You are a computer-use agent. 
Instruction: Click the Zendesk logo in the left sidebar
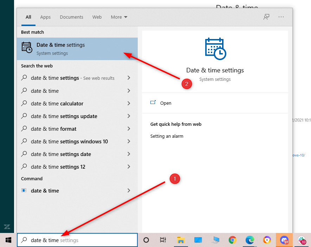7,227
